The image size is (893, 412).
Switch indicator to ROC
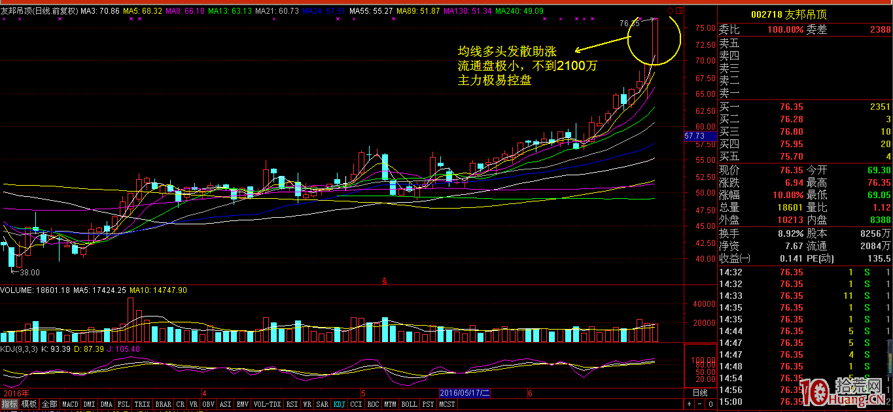[x=374, y=404]
